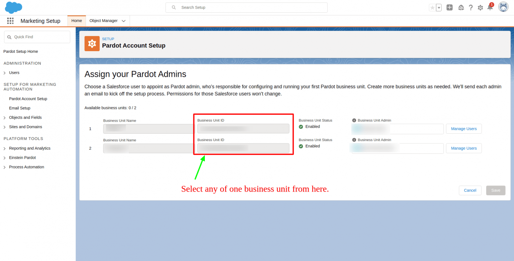Viewport: 514px width, 261px height.
Task: Click the Marketing Setup app name
Action: point(40,21)
